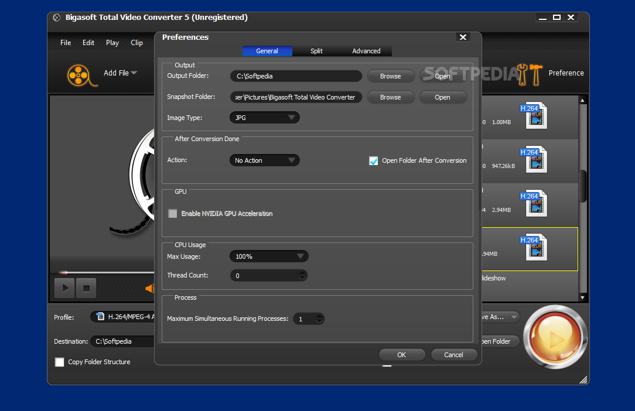Select the H.264 file icon sized 2.94MB
The image size is (635, 411).
534,203
